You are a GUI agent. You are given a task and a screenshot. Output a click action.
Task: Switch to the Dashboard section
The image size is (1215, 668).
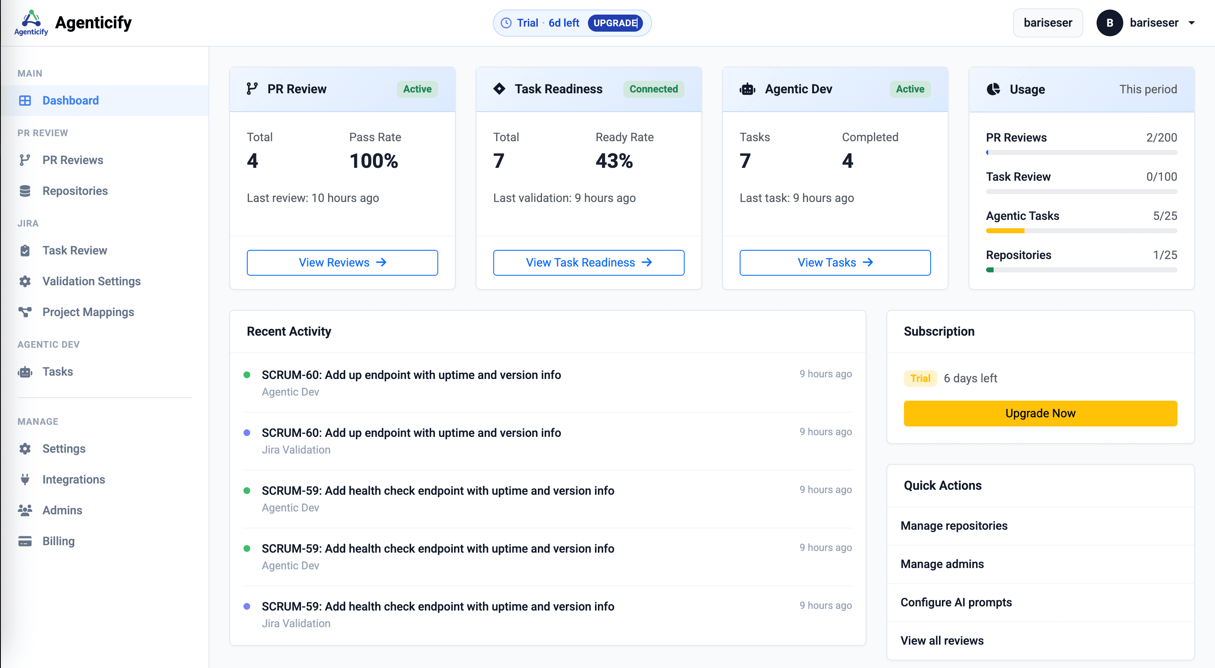[x=70, y=100]
